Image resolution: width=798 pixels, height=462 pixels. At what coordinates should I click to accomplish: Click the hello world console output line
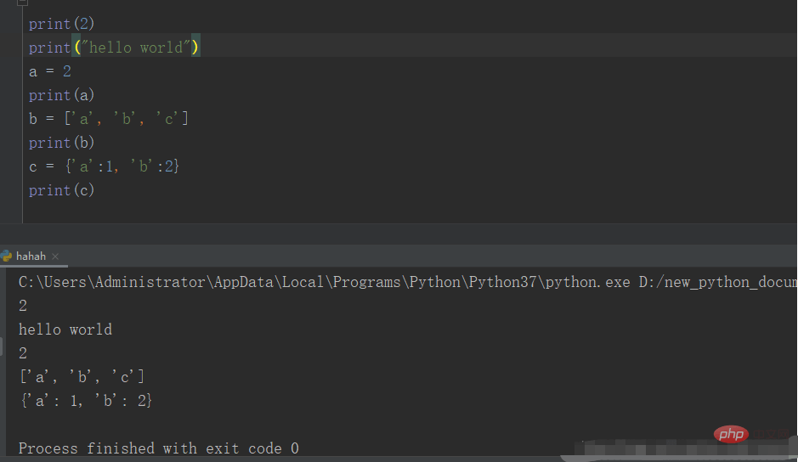pos(65,330)
